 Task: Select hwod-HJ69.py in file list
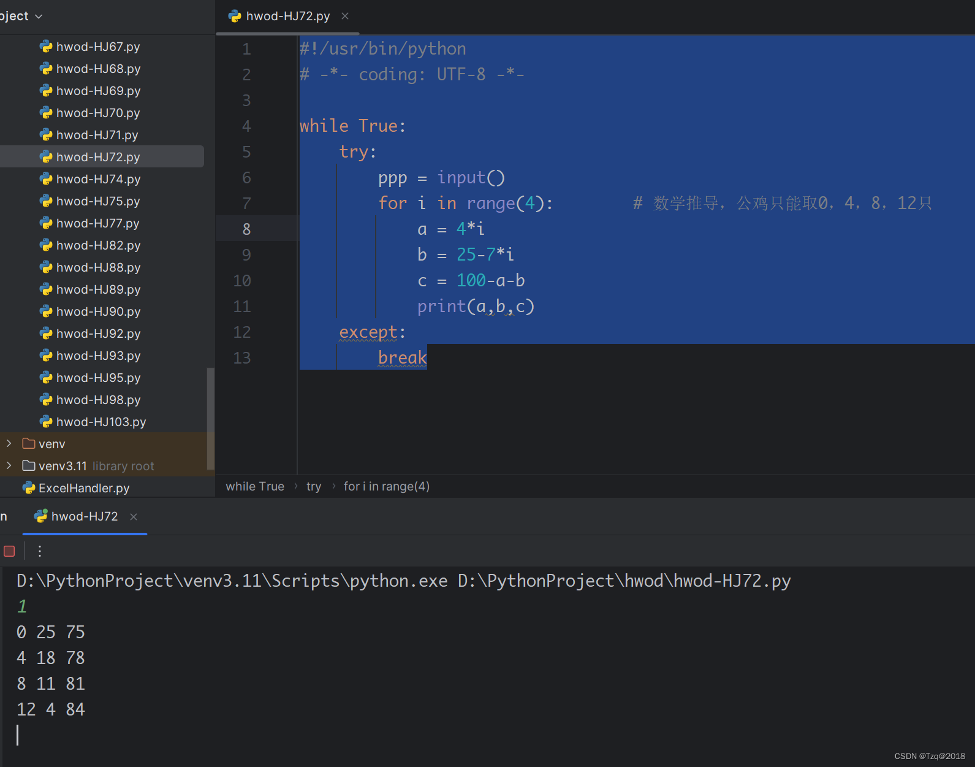(x=98, y=91)
